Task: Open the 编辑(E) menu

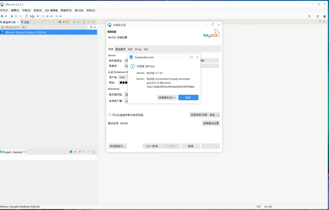Action: pyautogui.click(x=15, y=10)
